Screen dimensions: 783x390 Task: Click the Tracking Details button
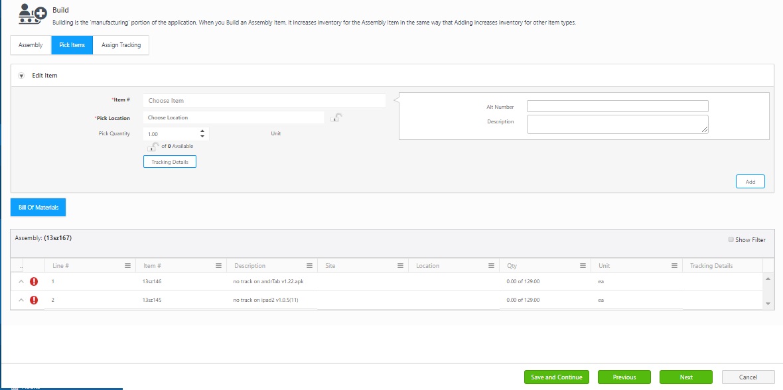[170, 162]
